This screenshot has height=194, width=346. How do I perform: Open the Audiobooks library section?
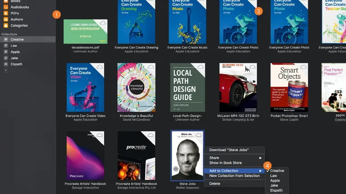click(x=19, y=7)
